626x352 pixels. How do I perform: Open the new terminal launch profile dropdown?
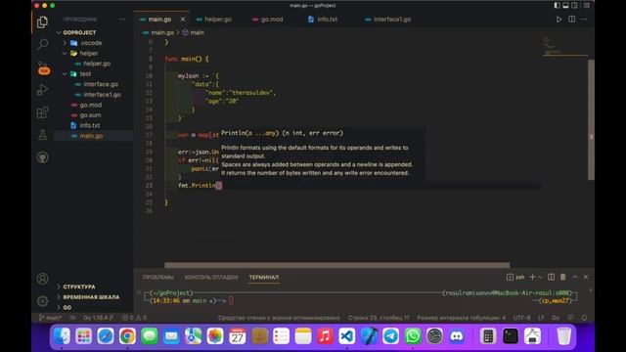point(540,277)
